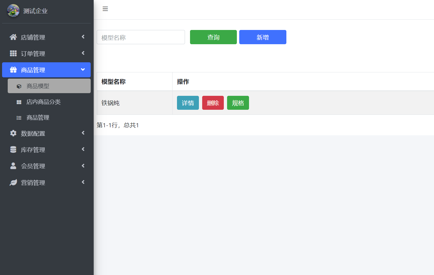
Task: Click the leaf icon beside 营销管理
Action: coord(13,182)
